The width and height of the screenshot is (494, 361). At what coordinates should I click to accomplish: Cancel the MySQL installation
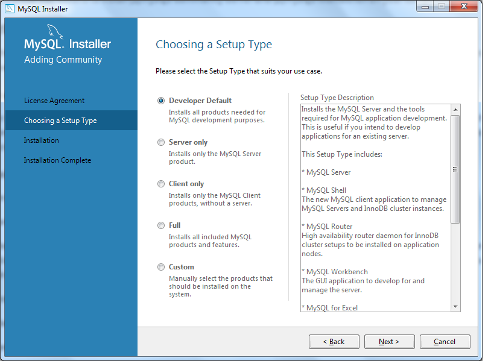point(445,341)
